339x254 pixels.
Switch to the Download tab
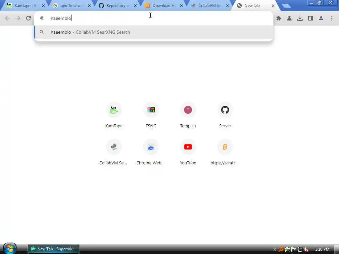(161, 6)
